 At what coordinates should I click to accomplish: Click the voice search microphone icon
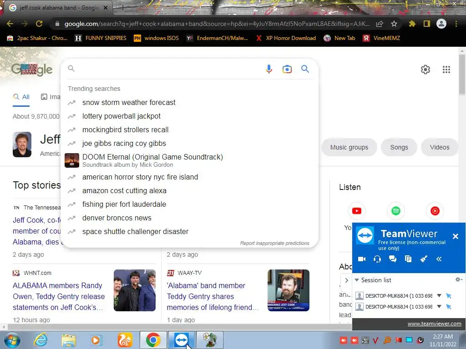[268, 69]
